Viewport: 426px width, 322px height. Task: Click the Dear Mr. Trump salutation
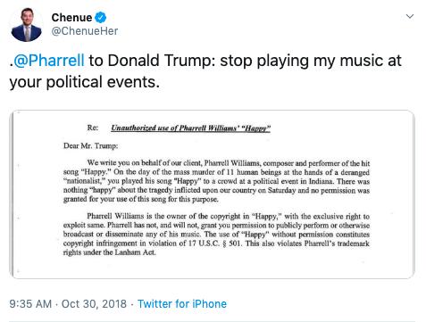pos(91,145)
